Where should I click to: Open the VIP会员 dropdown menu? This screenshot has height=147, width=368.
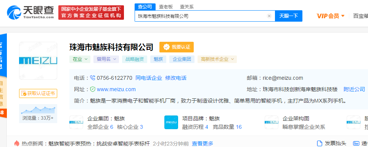331,16
